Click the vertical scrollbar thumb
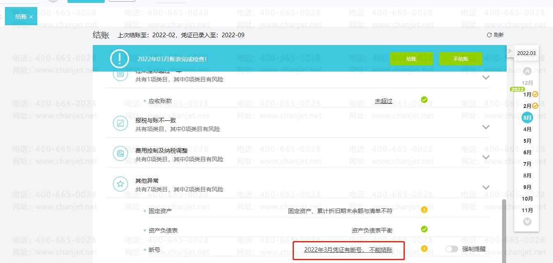The image size is (553, 263). 504,232
